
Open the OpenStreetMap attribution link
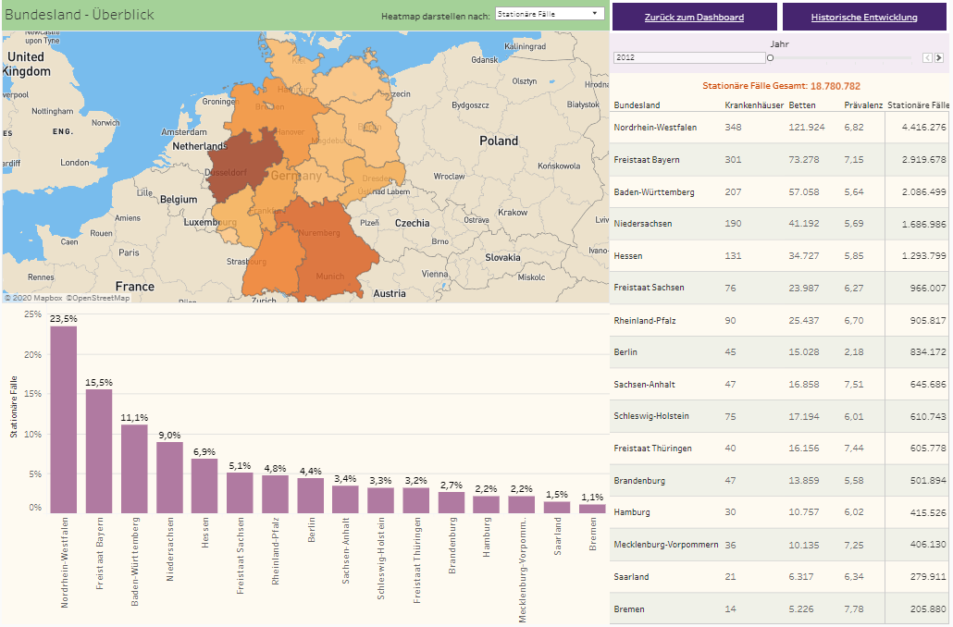(x=97, y=298)
